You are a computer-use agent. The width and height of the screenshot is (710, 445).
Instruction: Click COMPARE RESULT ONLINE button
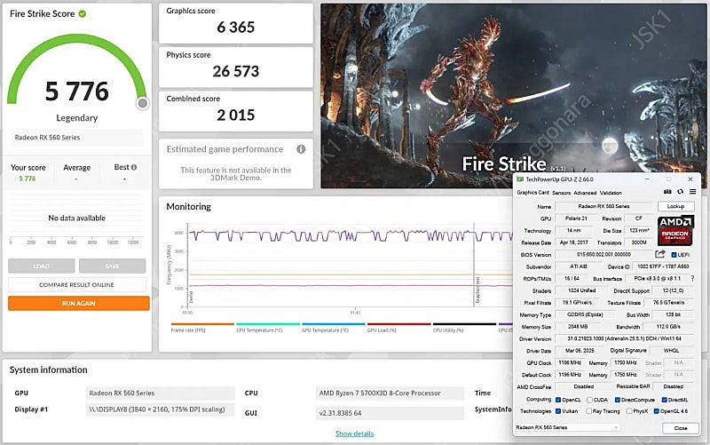click(x=77, y=284)
